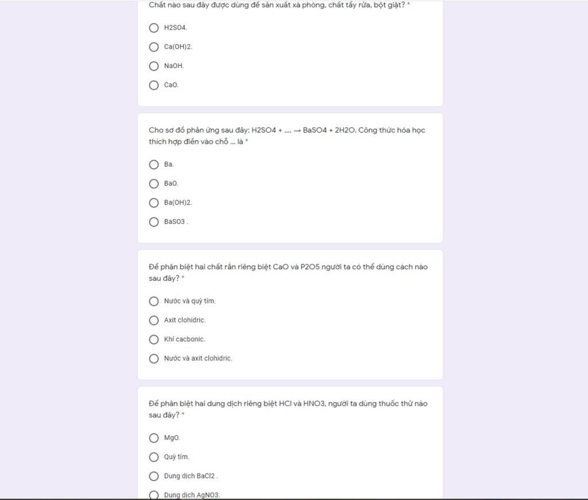Image resolution: width=588 pixels, height=500 pixels.
Task: Click the soap production question text
Action: [x=277, y=5]
